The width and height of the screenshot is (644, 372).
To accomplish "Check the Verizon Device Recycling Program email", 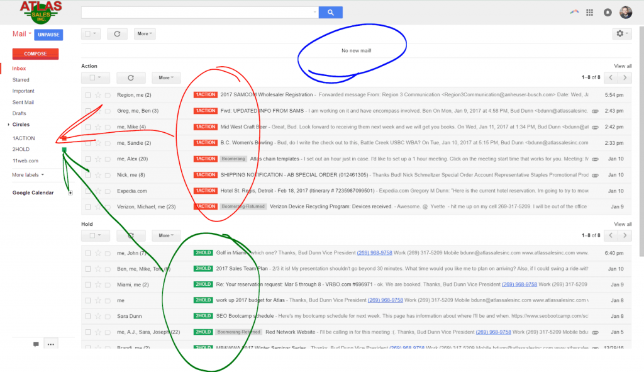I will (x=88, y=207).
